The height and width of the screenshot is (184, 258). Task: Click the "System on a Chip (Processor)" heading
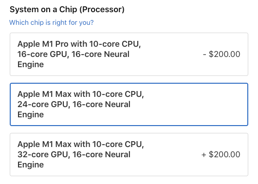click(67, 9)
